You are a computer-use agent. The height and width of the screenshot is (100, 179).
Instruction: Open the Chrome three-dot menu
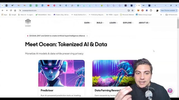click(x=176, y=11)
